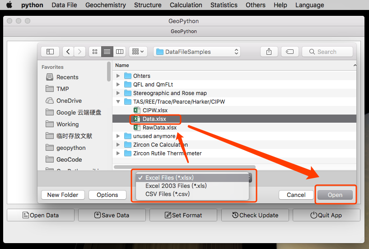Open the Help menu
Viewport: 369px width, 249px height.
click(x=280, y=5)
